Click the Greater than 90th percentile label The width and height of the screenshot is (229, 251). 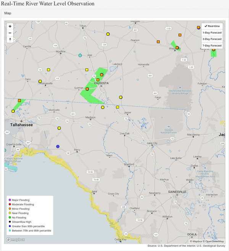point(28,226)
